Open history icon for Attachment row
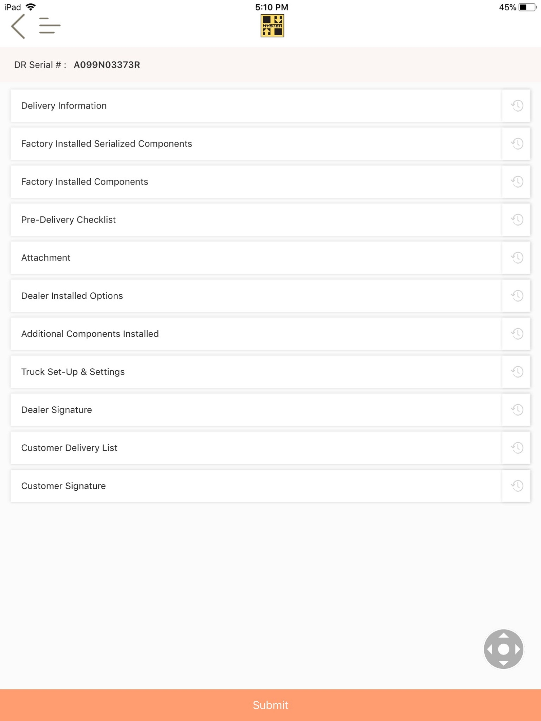This screenshot has width=541, height=721. pyautogui.click(x=516, y=258)
